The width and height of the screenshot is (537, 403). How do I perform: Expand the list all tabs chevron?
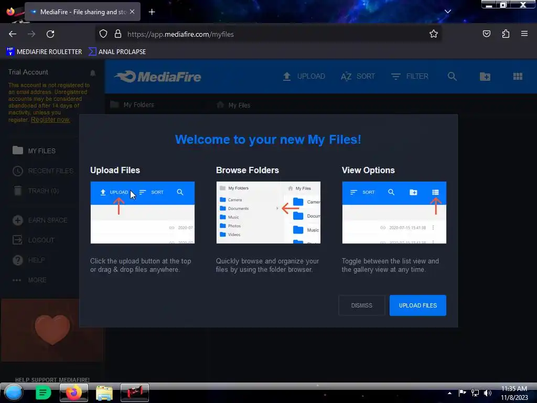448,12
